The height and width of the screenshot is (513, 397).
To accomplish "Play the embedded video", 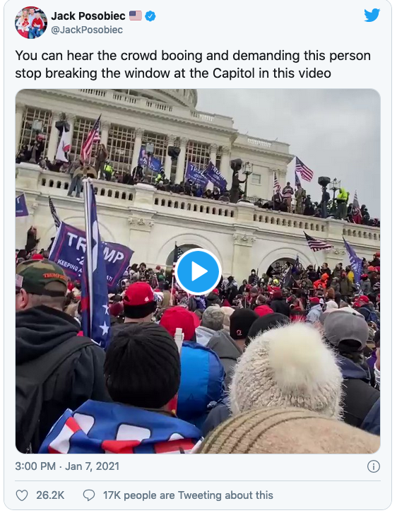I will (198, 271).
